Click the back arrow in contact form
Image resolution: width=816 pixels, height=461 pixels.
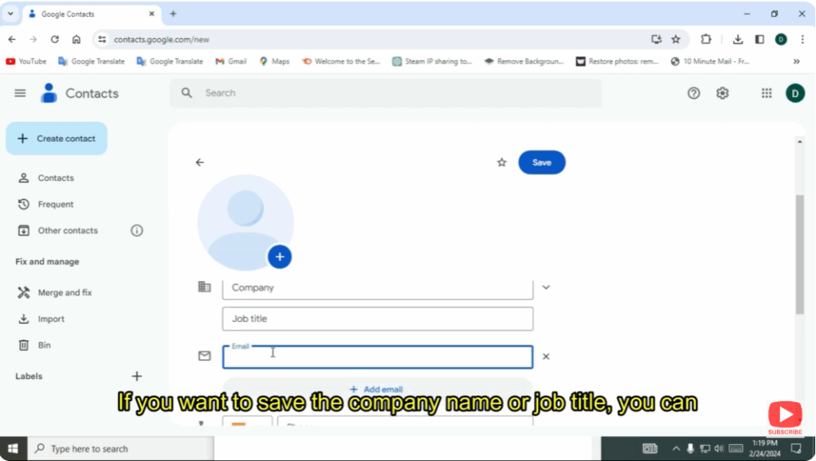coord(200,162)
